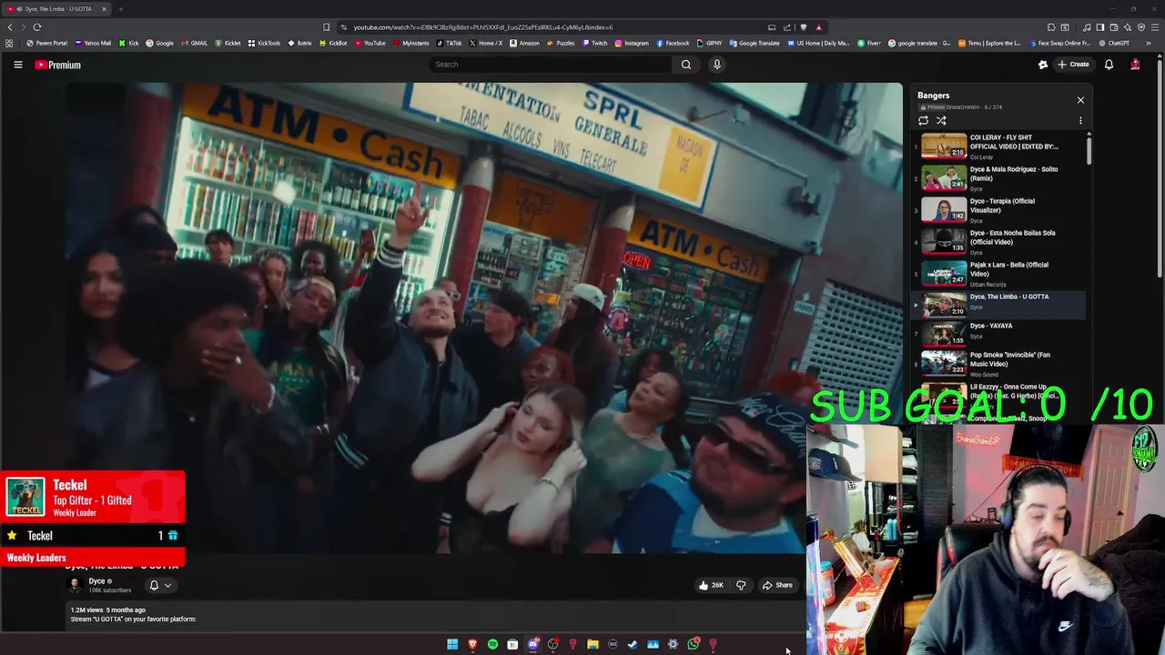Play Dyce & Mala Rodriguez - Solito remix
Image resolution: width=1165 pixels, height=655 pixels.
998,177
